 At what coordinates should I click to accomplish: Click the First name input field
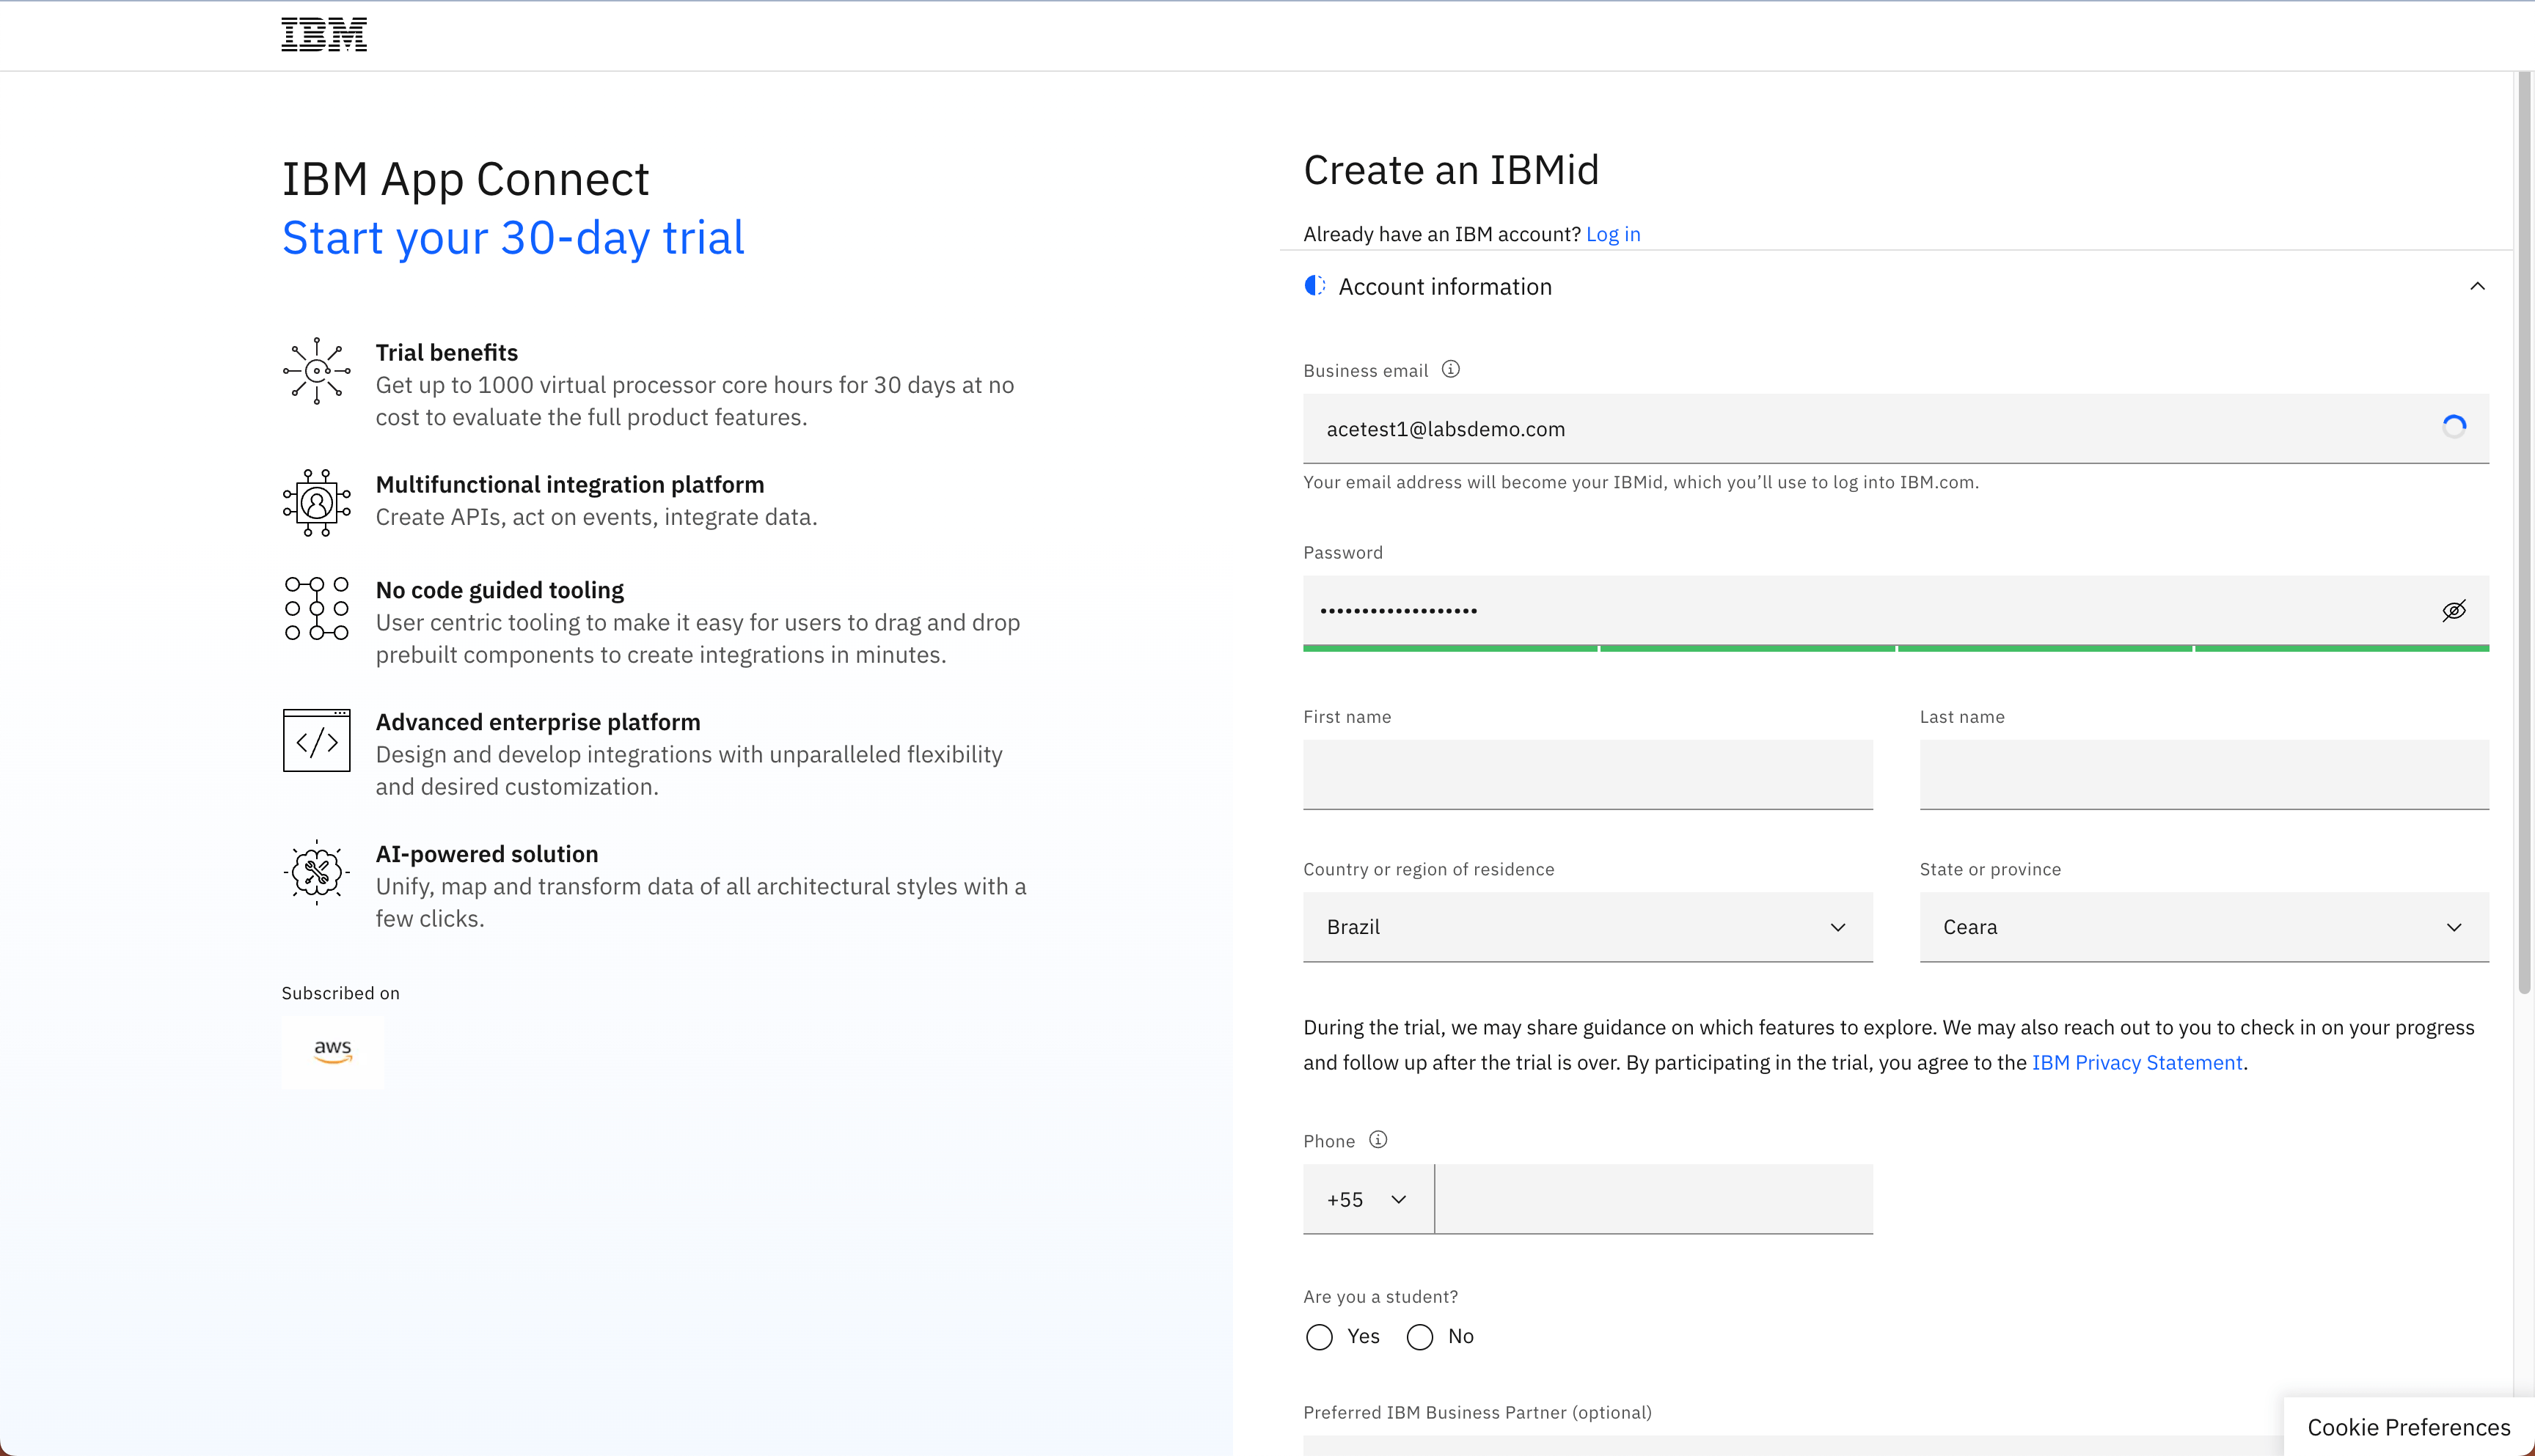tap(1587, 774)
